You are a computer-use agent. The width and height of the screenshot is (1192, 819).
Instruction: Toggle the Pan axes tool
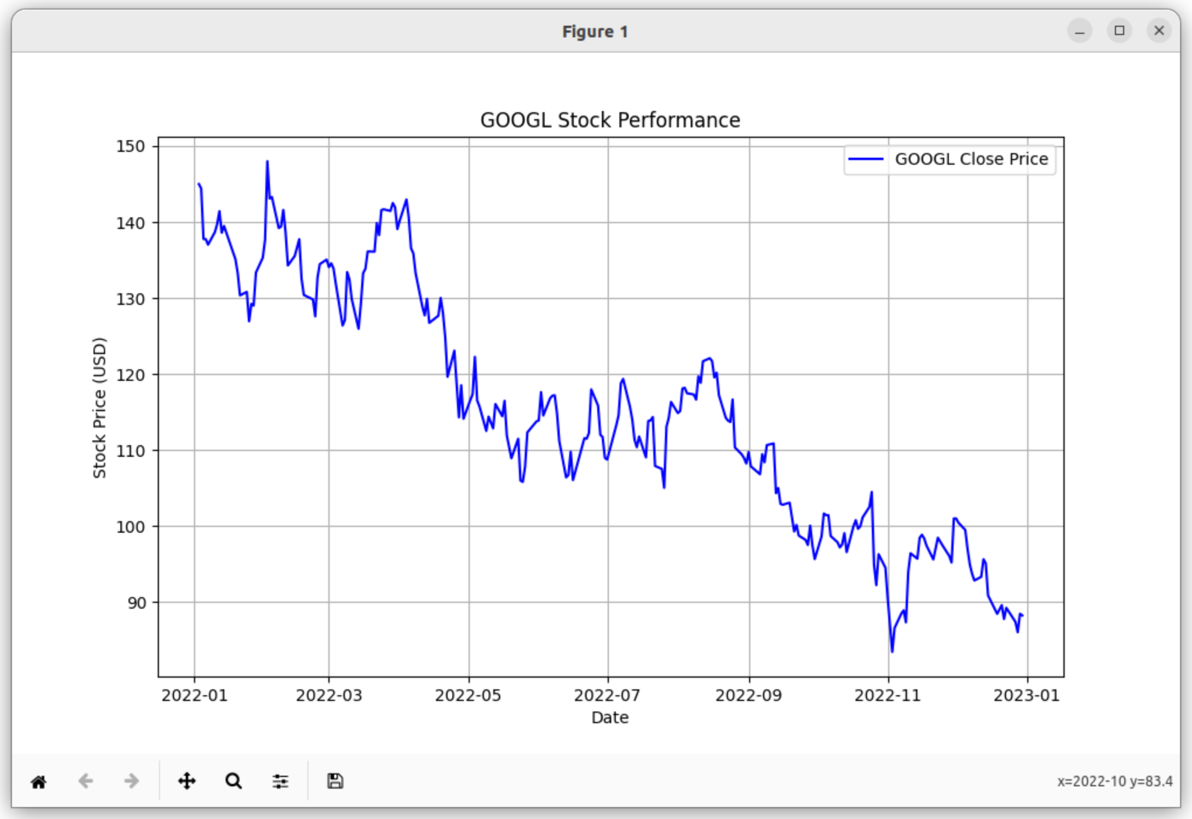click(x=187, y=781)
